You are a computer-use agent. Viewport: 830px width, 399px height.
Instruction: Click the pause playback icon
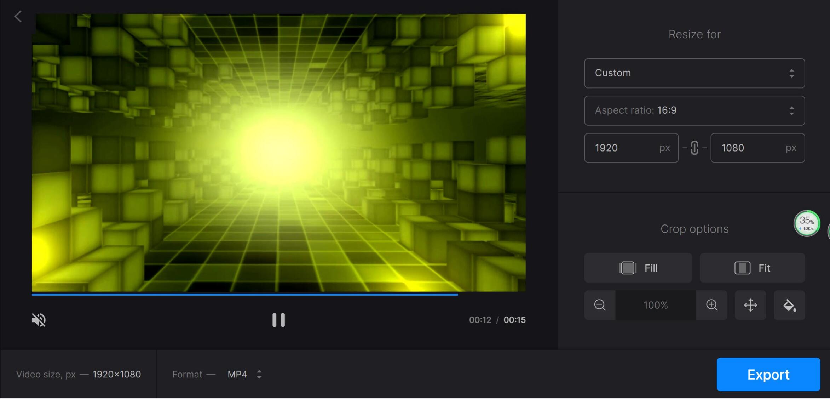click(x=278, y=319)
